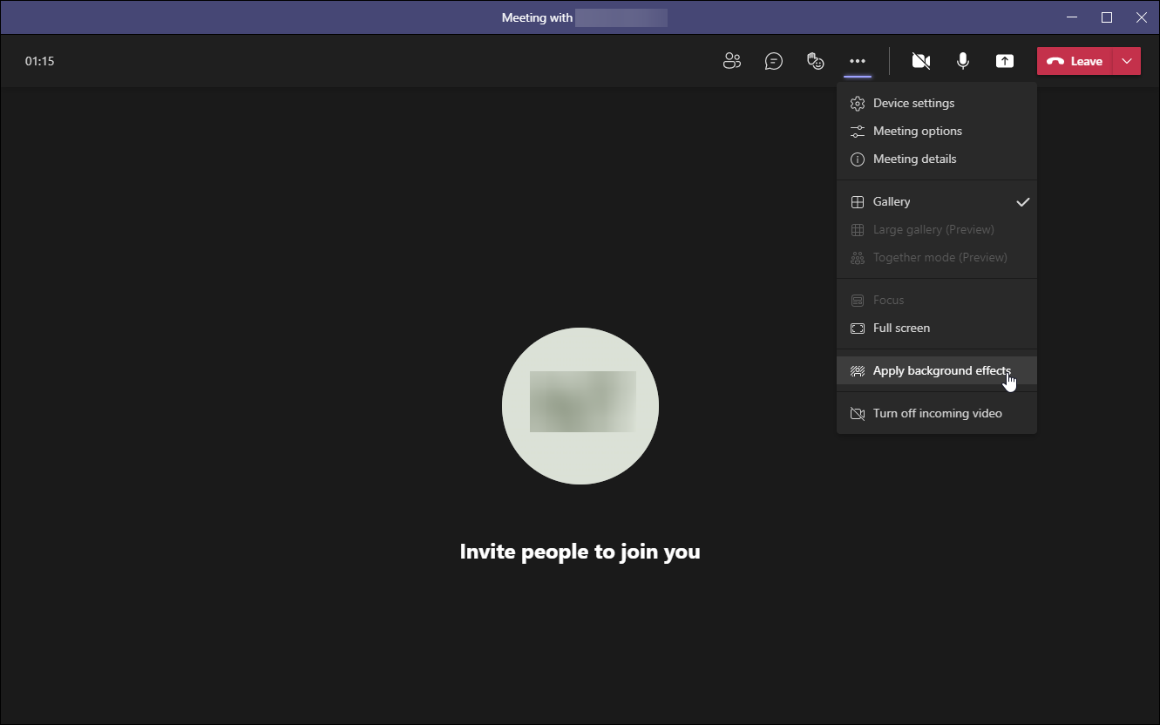Select the Gallery view
Viewport: 1160px width, 725px height.
[891, 201]
